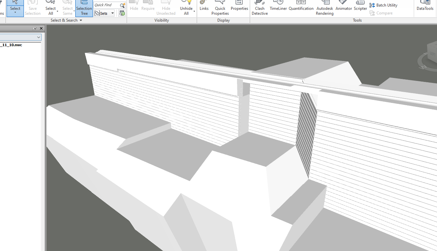Open the Autodesk Rendering tool
The height and width of the screenshot is (251, 437).
pos(325,8)
